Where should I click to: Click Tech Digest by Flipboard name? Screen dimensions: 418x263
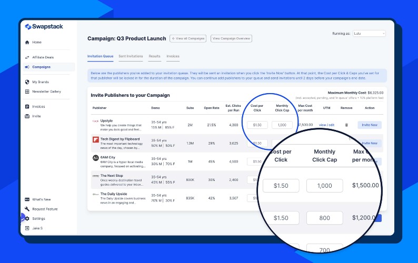click(x=120, y=139)
